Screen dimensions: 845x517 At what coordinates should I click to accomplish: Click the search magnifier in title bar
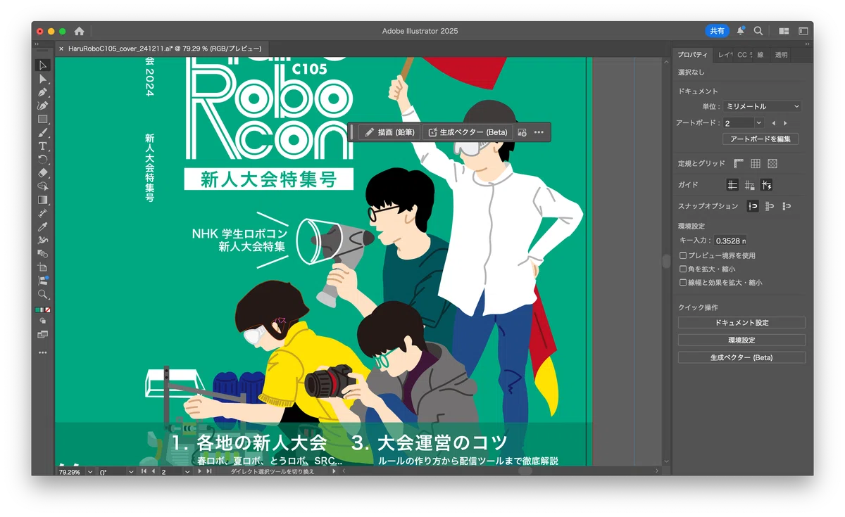(x=758, y=31)
